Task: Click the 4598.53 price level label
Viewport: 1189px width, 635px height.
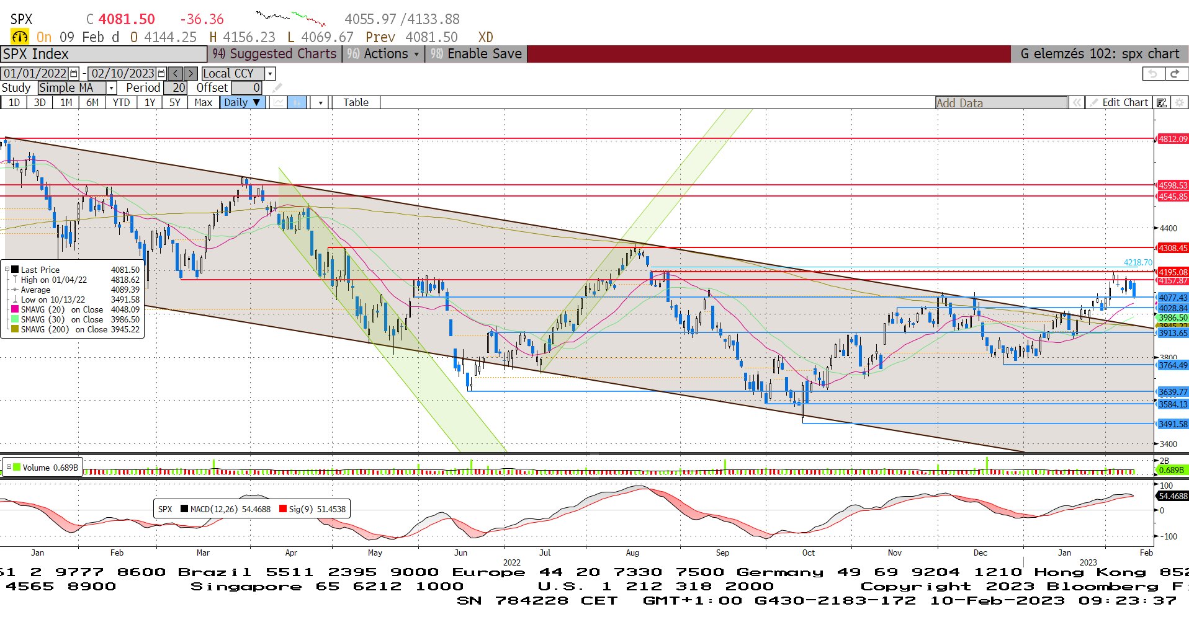Action: tap(1173, 185)
